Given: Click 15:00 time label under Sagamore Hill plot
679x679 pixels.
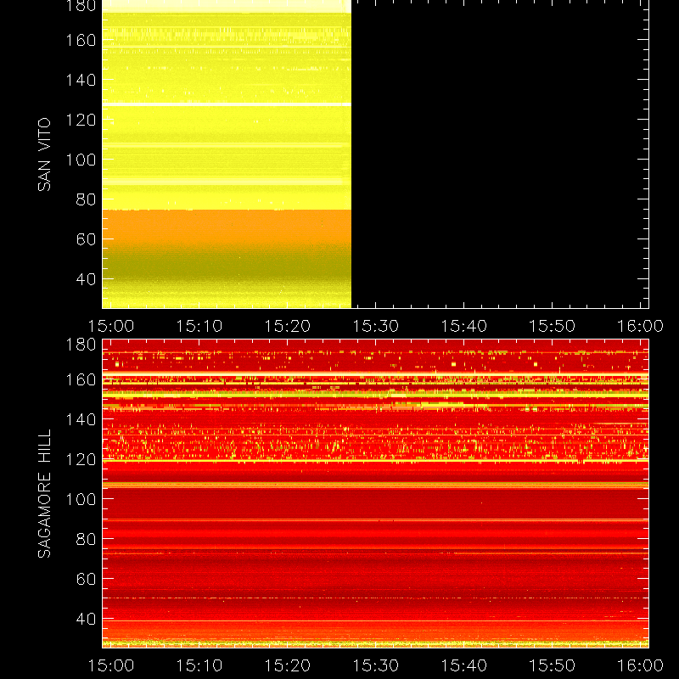Looking at the screenshot, I should coord(111,665).
